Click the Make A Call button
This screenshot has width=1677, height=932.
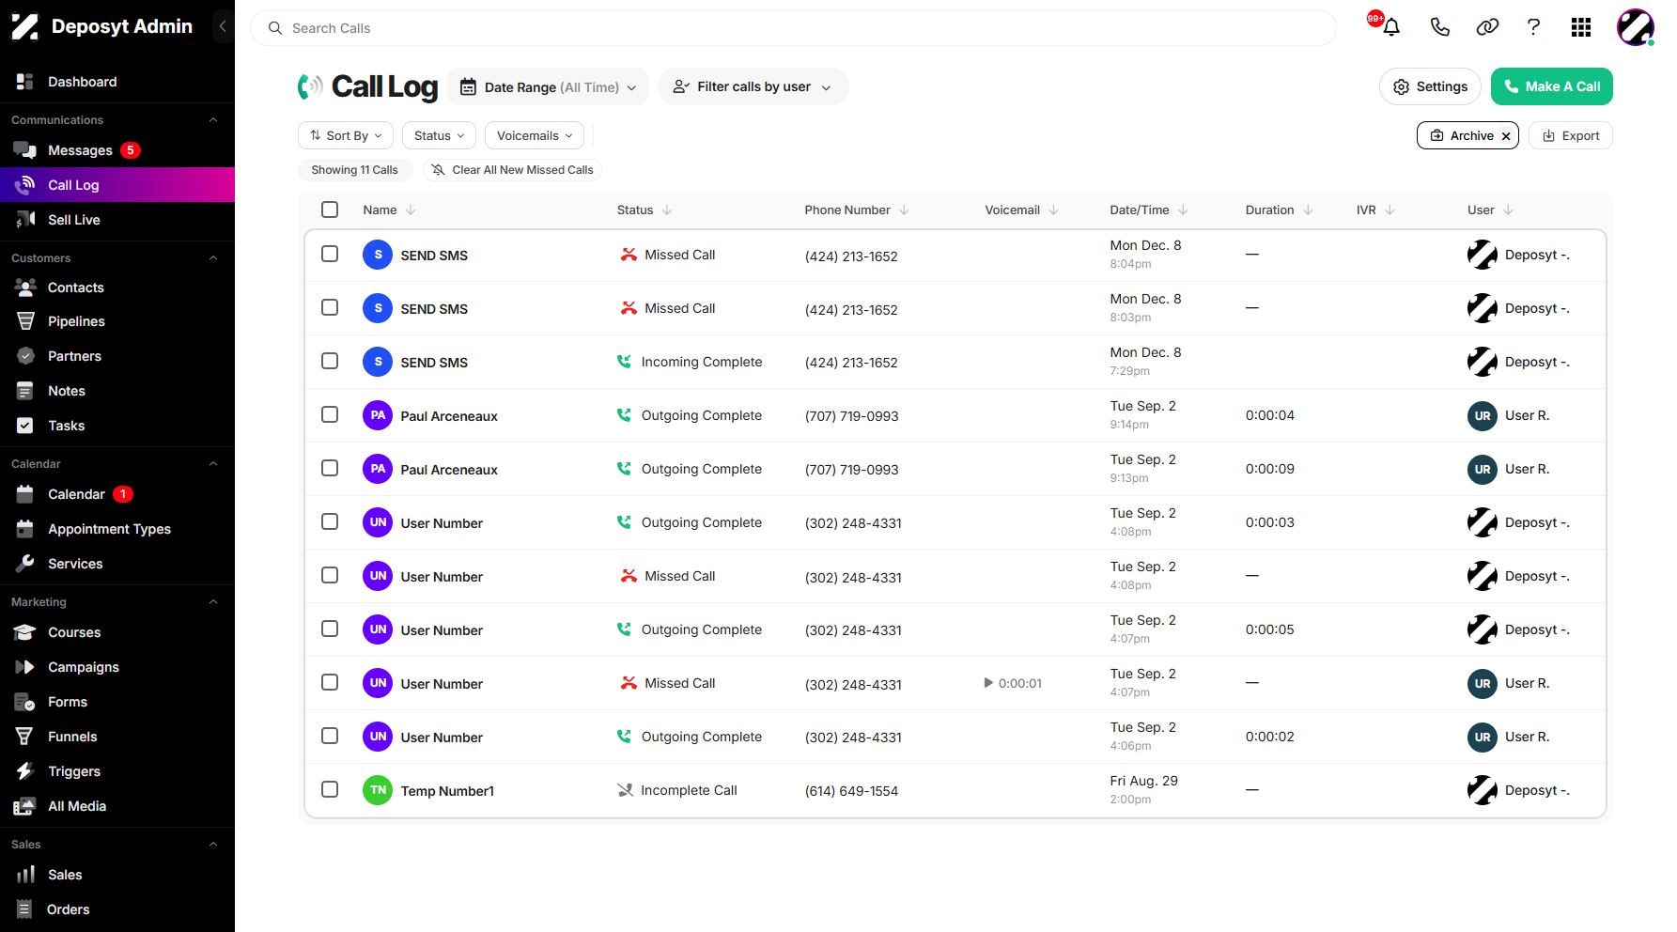1552,86
